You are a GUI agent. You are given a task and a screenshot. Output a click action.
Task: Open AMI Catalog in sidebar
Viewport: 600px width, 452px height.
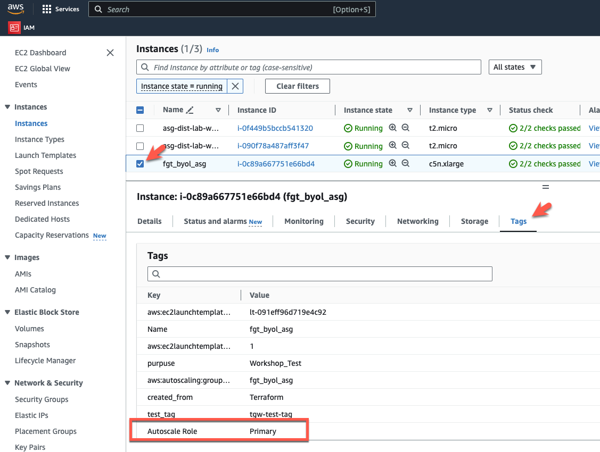(35, 290)
